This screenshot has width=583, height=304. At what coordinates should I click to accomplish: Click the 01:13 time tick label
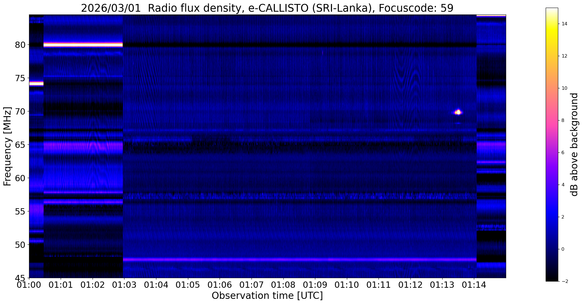click(442, 285)
